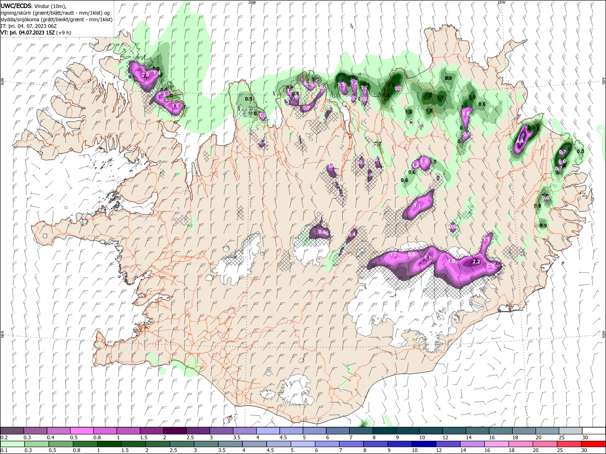The height and width of the screenshot is (454, 606).
Task: Click the initial time line 'IT: þri. 04. 07. 2023 06Z'
Action: 29,26
